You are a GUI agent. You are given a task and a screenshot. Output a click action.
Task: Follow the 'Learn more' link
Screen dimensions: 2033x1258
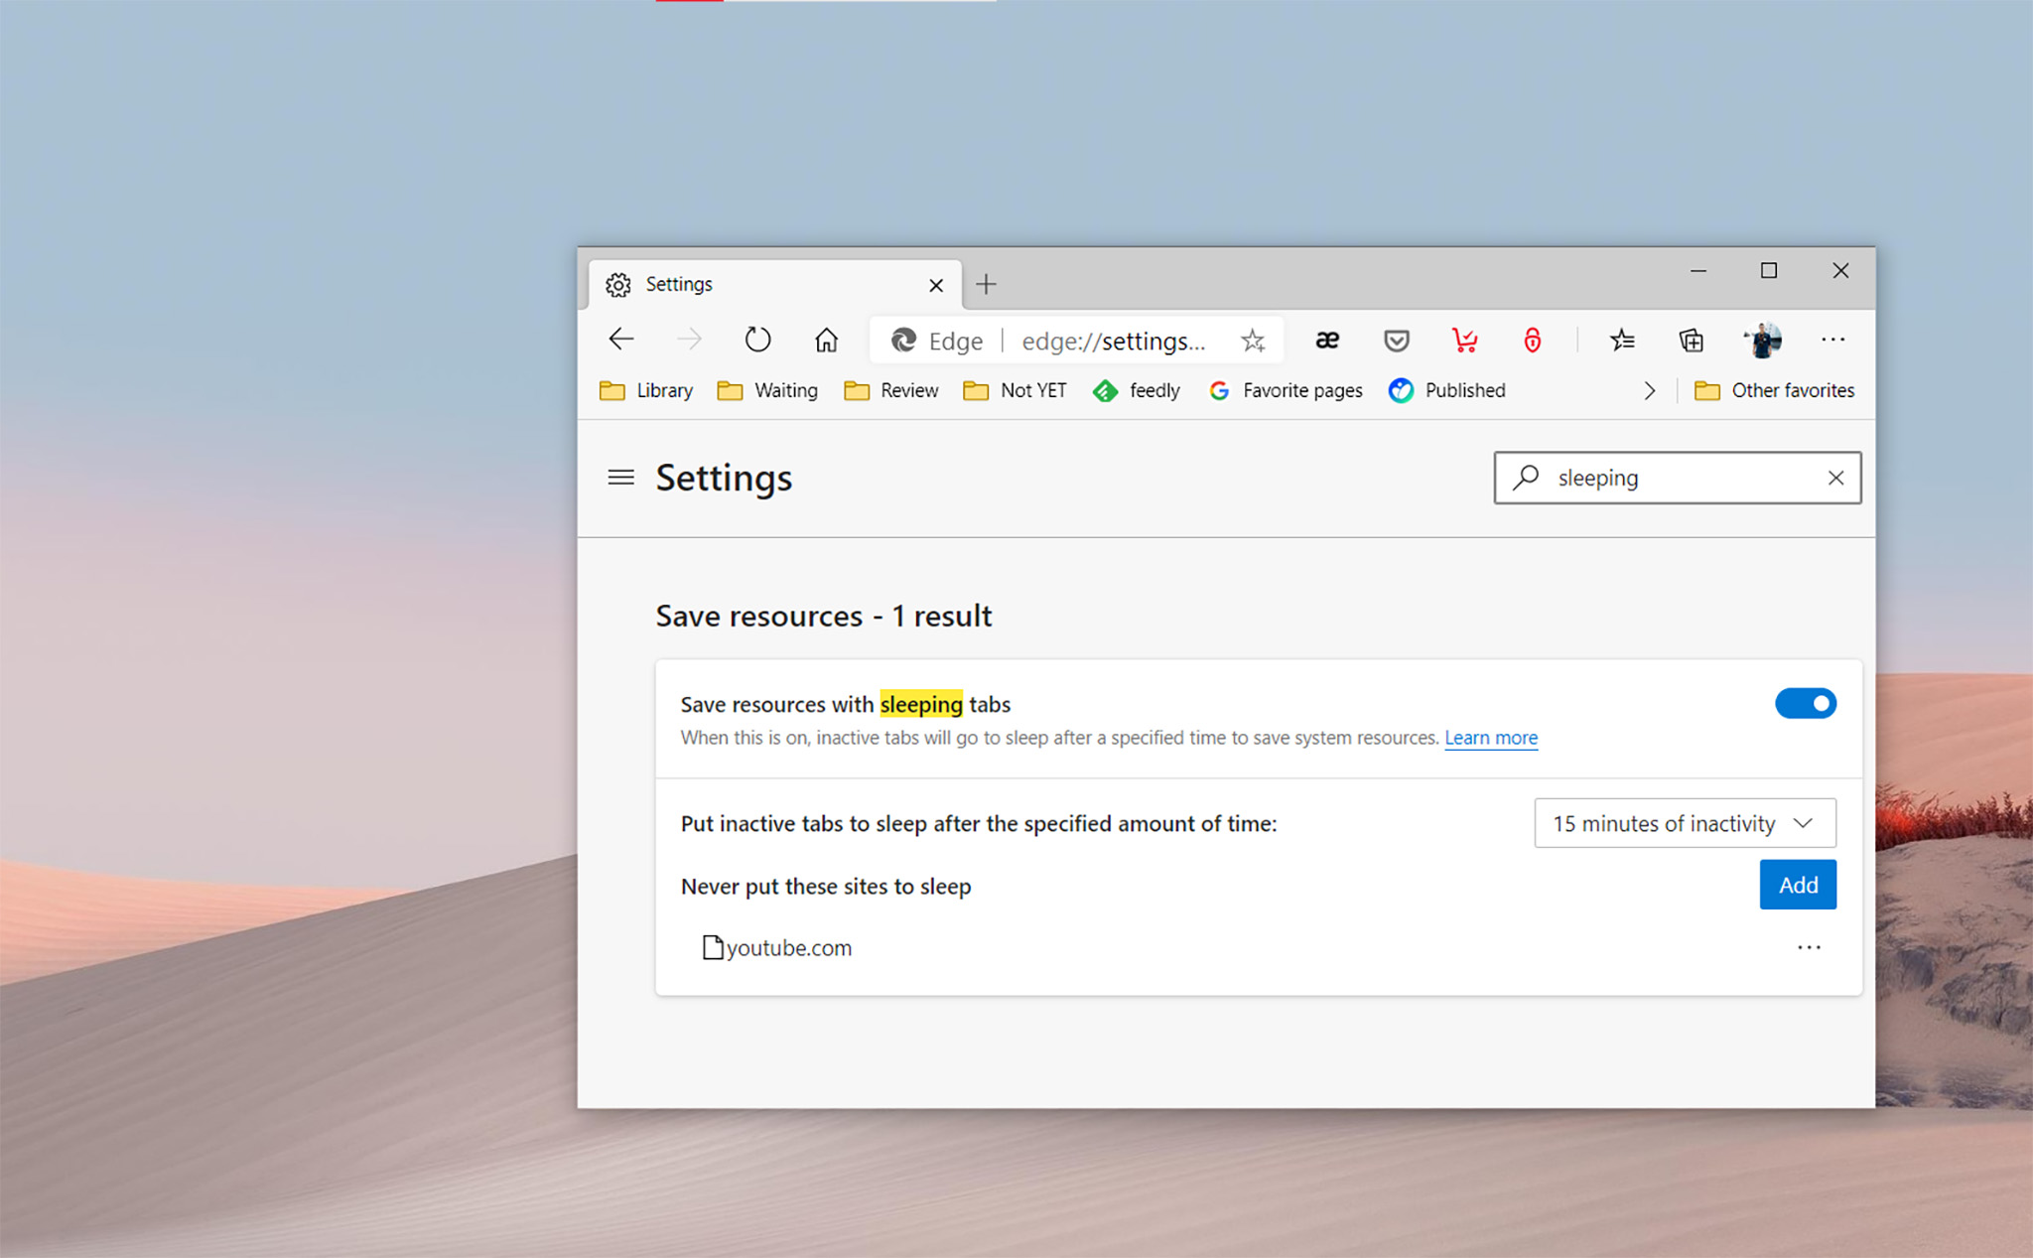(1491, 738)
